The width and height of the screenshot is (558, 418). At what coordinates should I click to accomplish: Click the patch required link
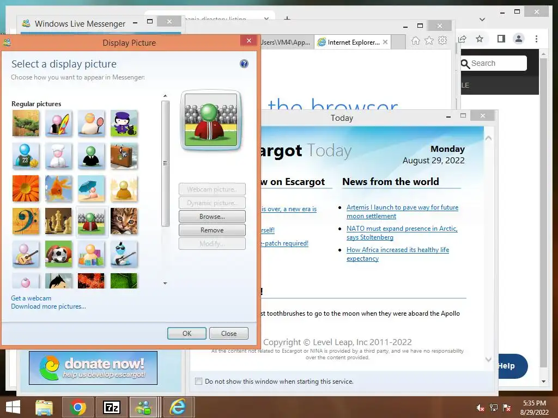point(284,243)
